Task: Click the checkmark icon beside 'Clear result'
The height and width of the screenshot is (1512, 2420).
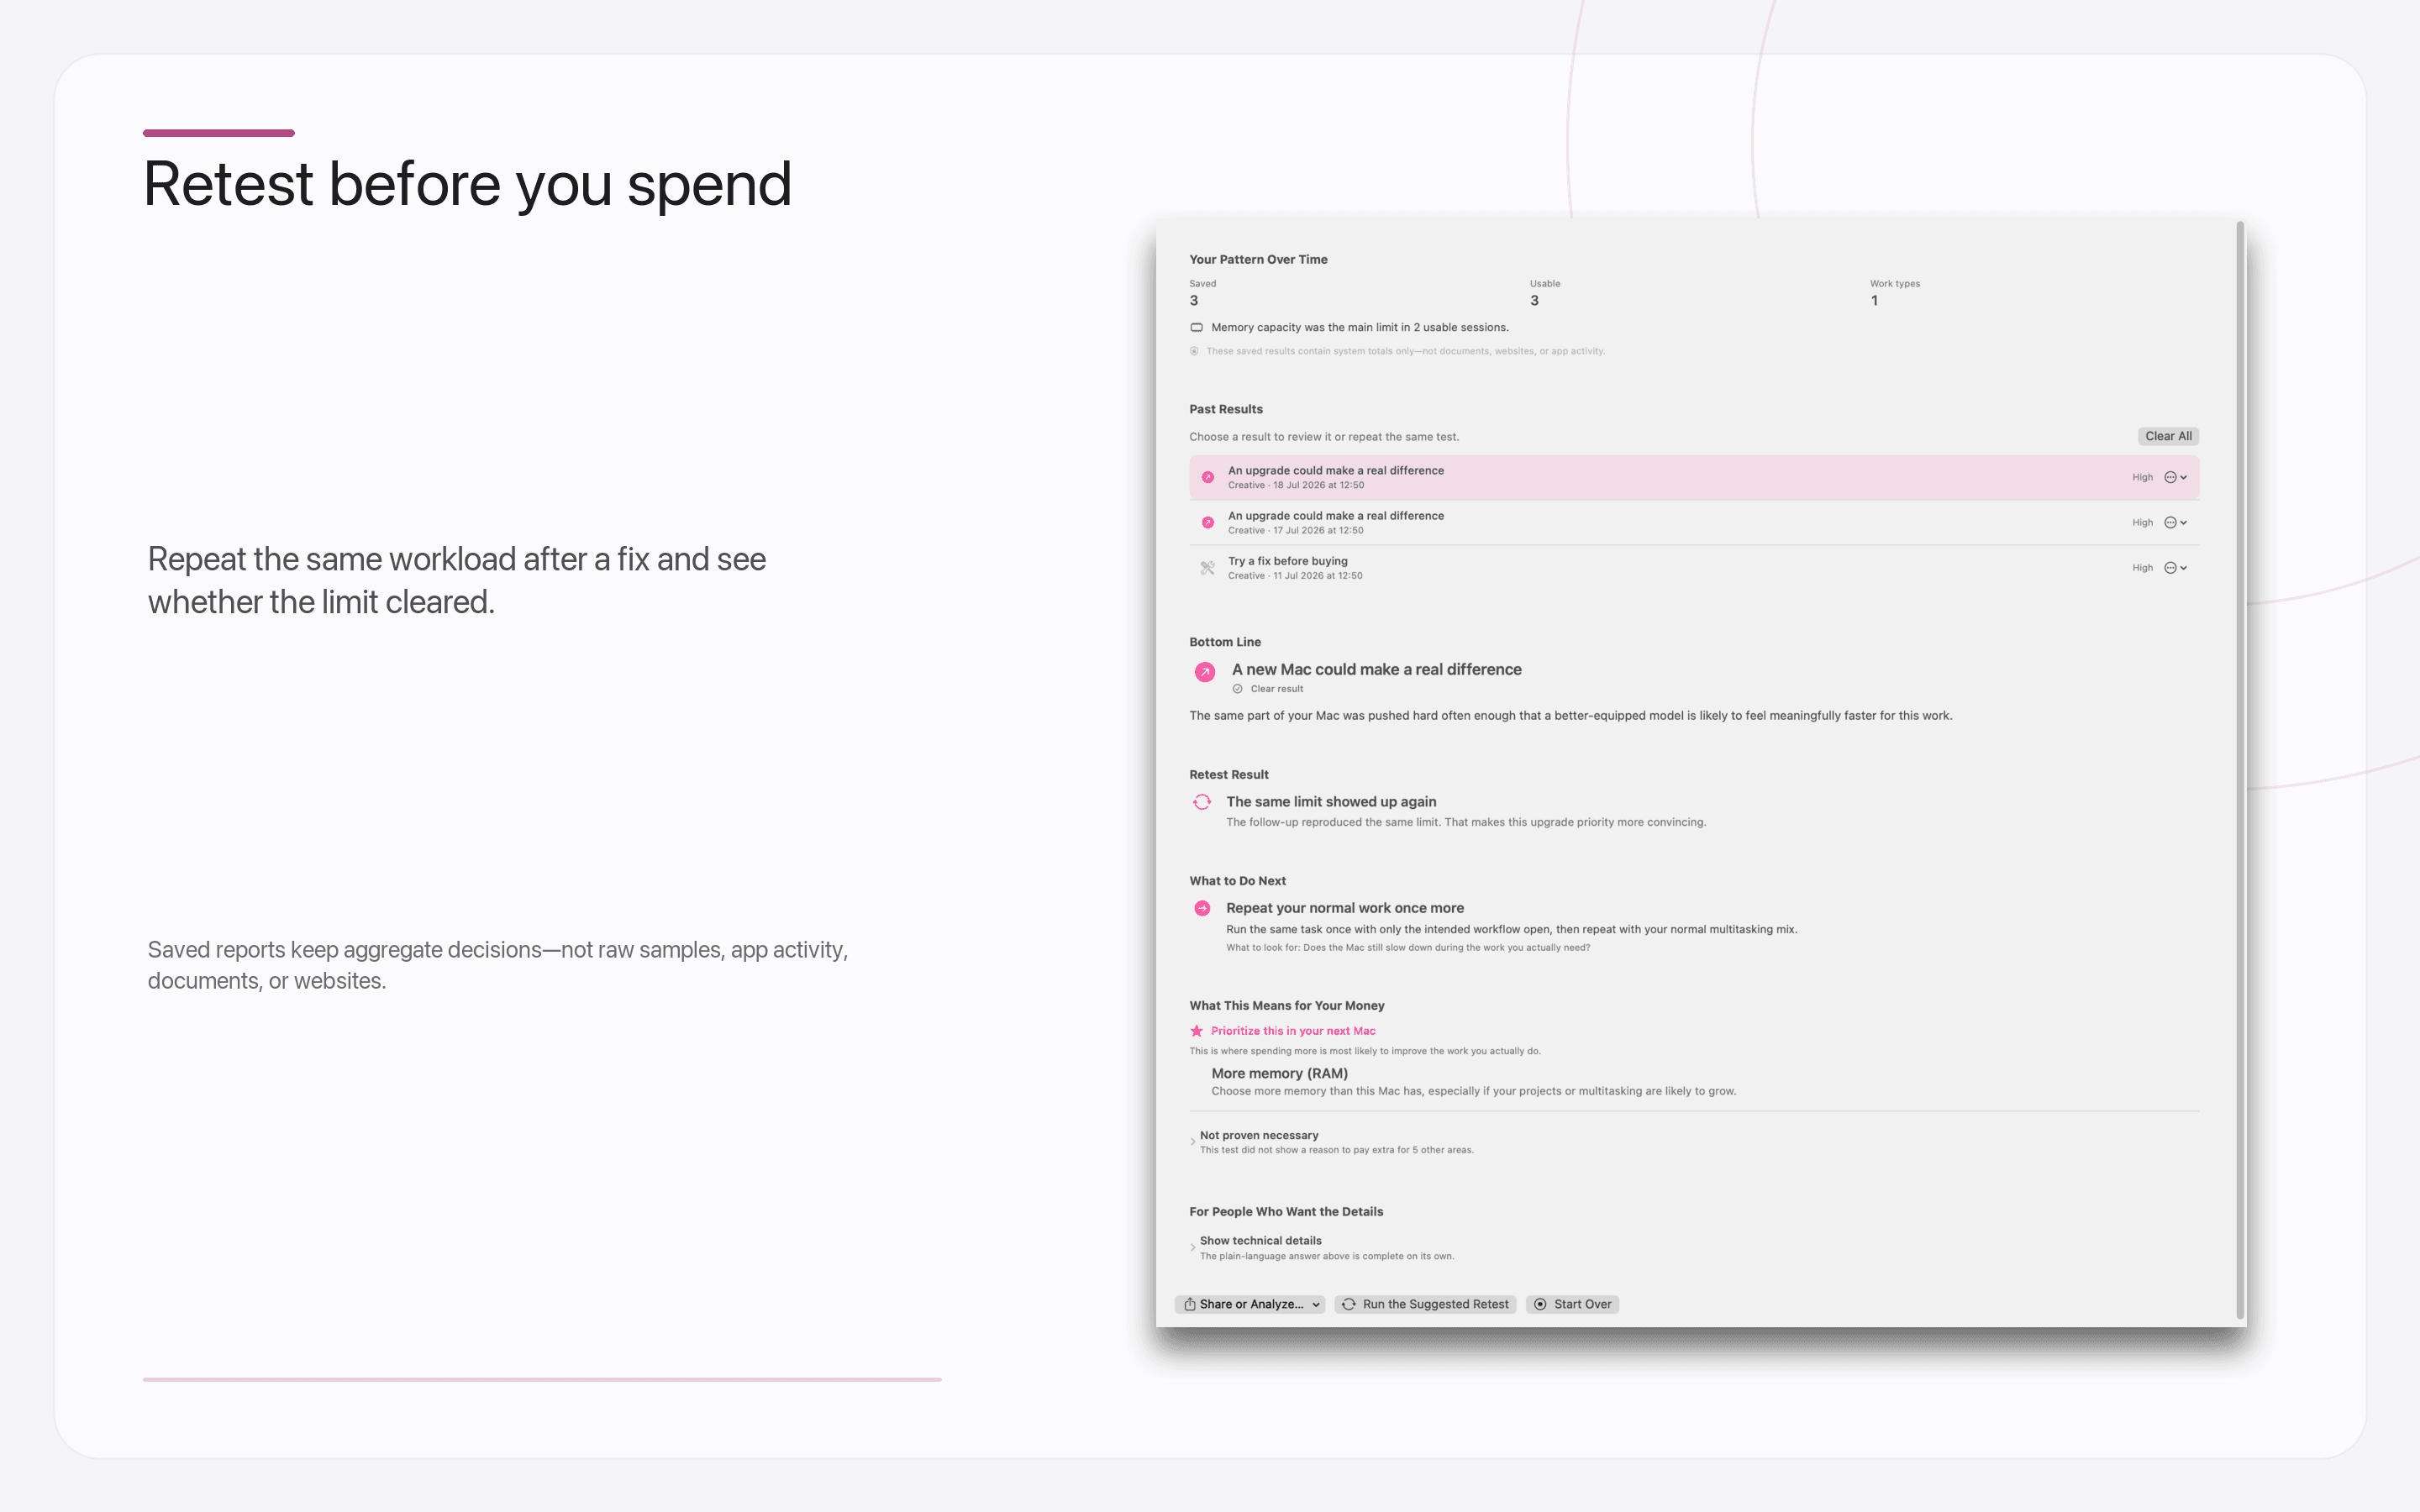Action: [1237, 689]
